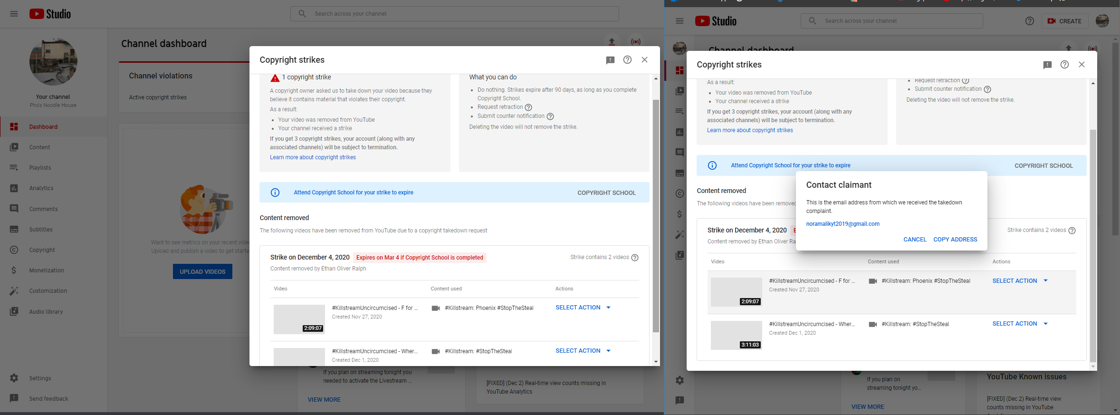
Task: Open Monetization in left window sidebar
Action: (x=54, y=270)
